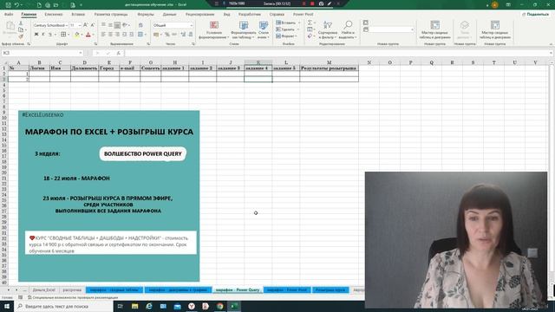The image size is (555, 312).
Task: Click the recording overlay camera snapshot icon
Action: [x=321, y=3]
